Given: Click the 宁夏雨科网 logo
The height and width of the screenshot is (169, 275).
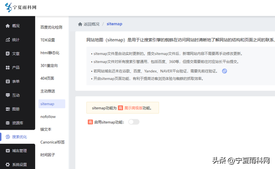Looking at the screenshot, I should [21, 8].
